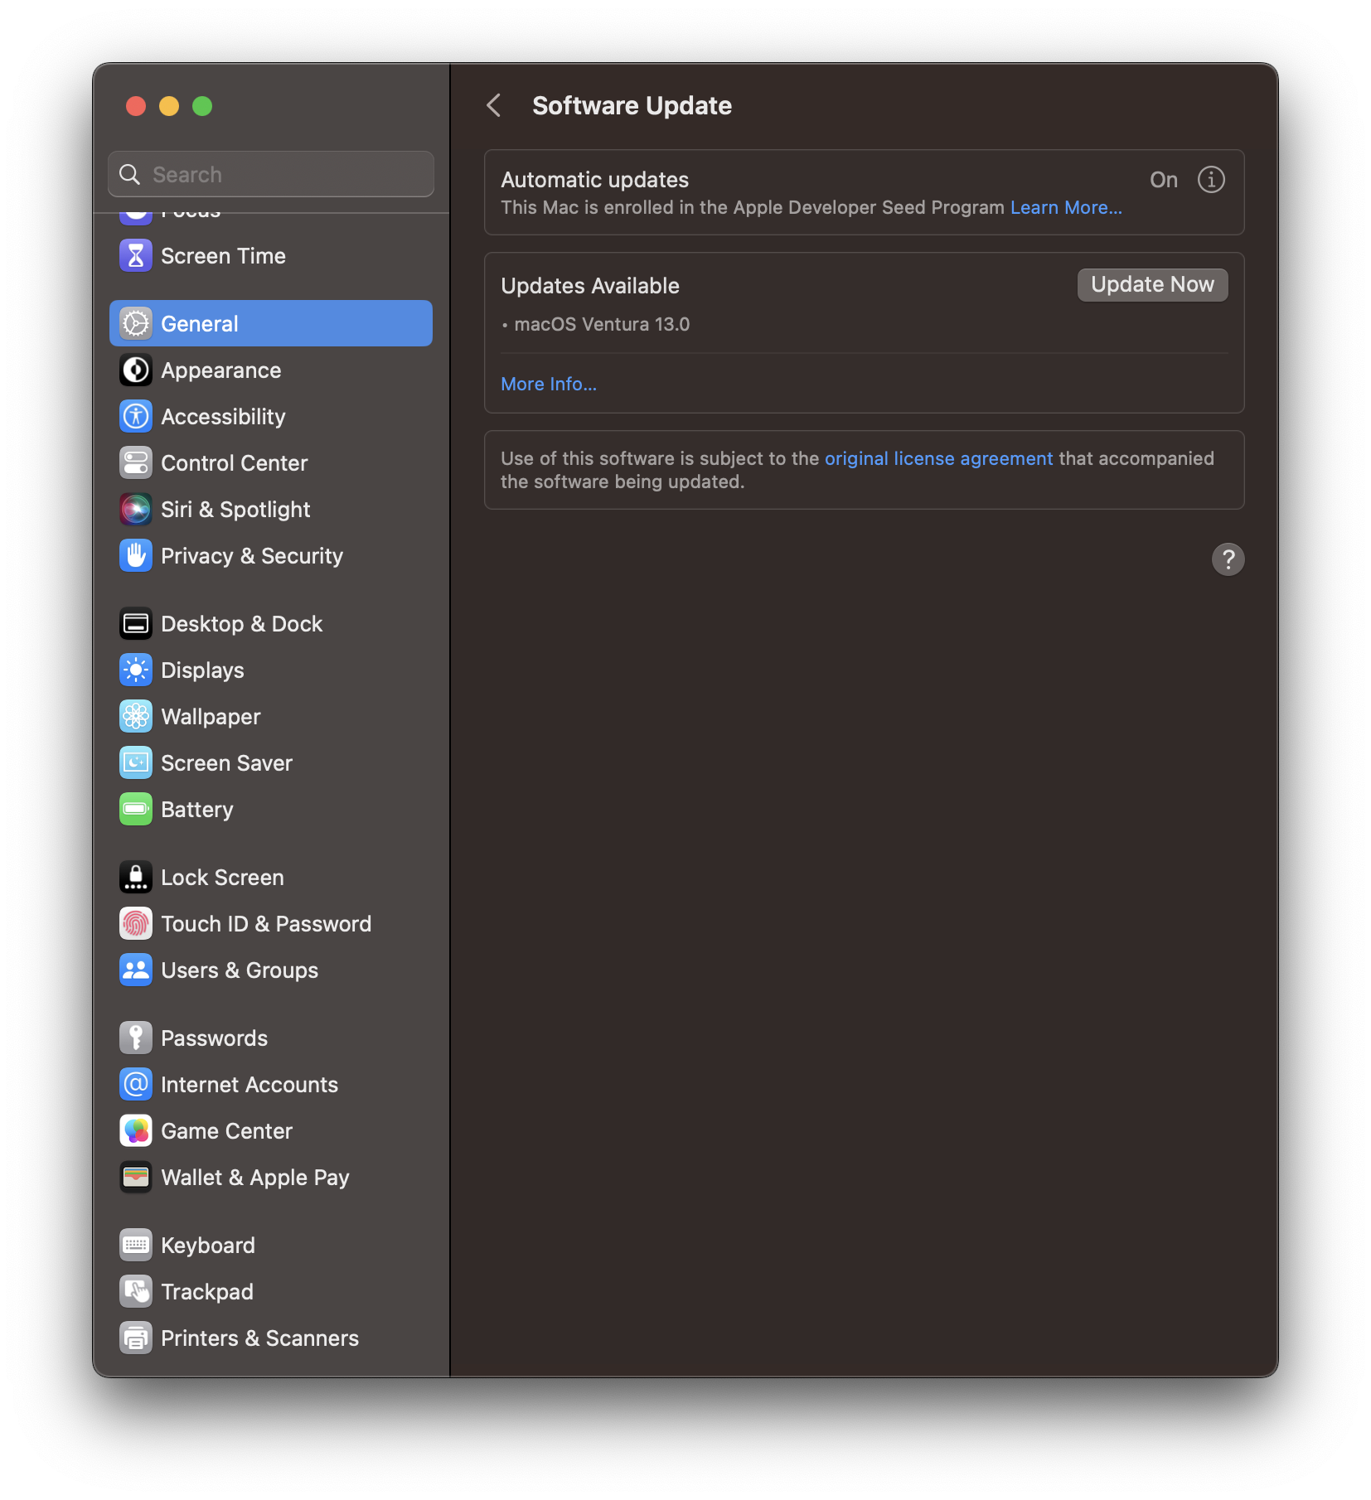
Task: Click the green zoom window button
Action: (x=202, y=106)
